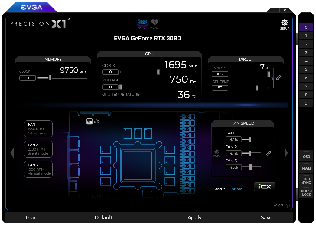Image resolution: width=316 pixels, height=225 pixels.
Task: Enable AUTO fan mode icon
Action: (x=217, y=153)
